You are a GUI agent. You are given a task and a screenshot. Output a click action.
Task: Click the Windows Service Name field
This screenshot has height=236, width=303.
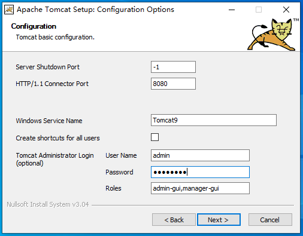tap(214, 120)
